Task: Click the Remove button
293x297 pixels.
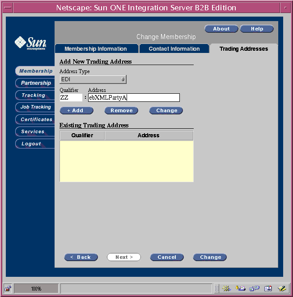Action: (x=121, y=110)
